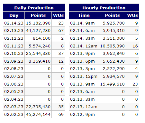Select the 15,499,610 hourly points value

[112, 84]
